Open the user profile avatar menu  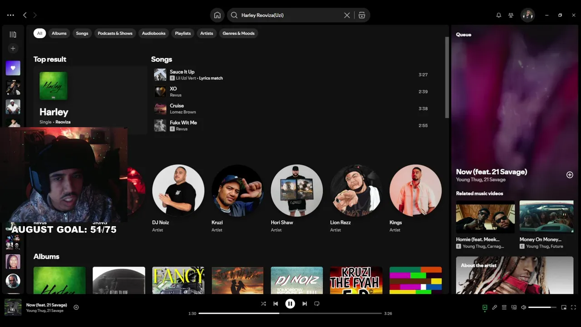point(527,15)
